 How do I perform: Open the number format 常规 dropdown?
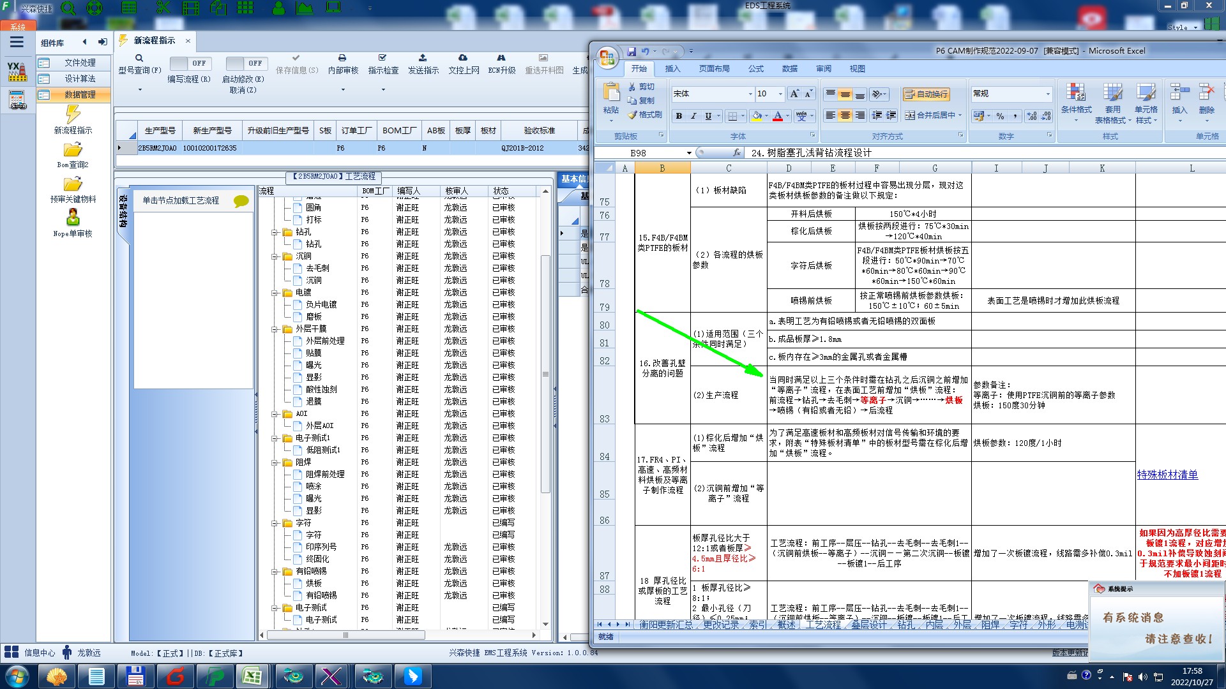(1047, 94)
